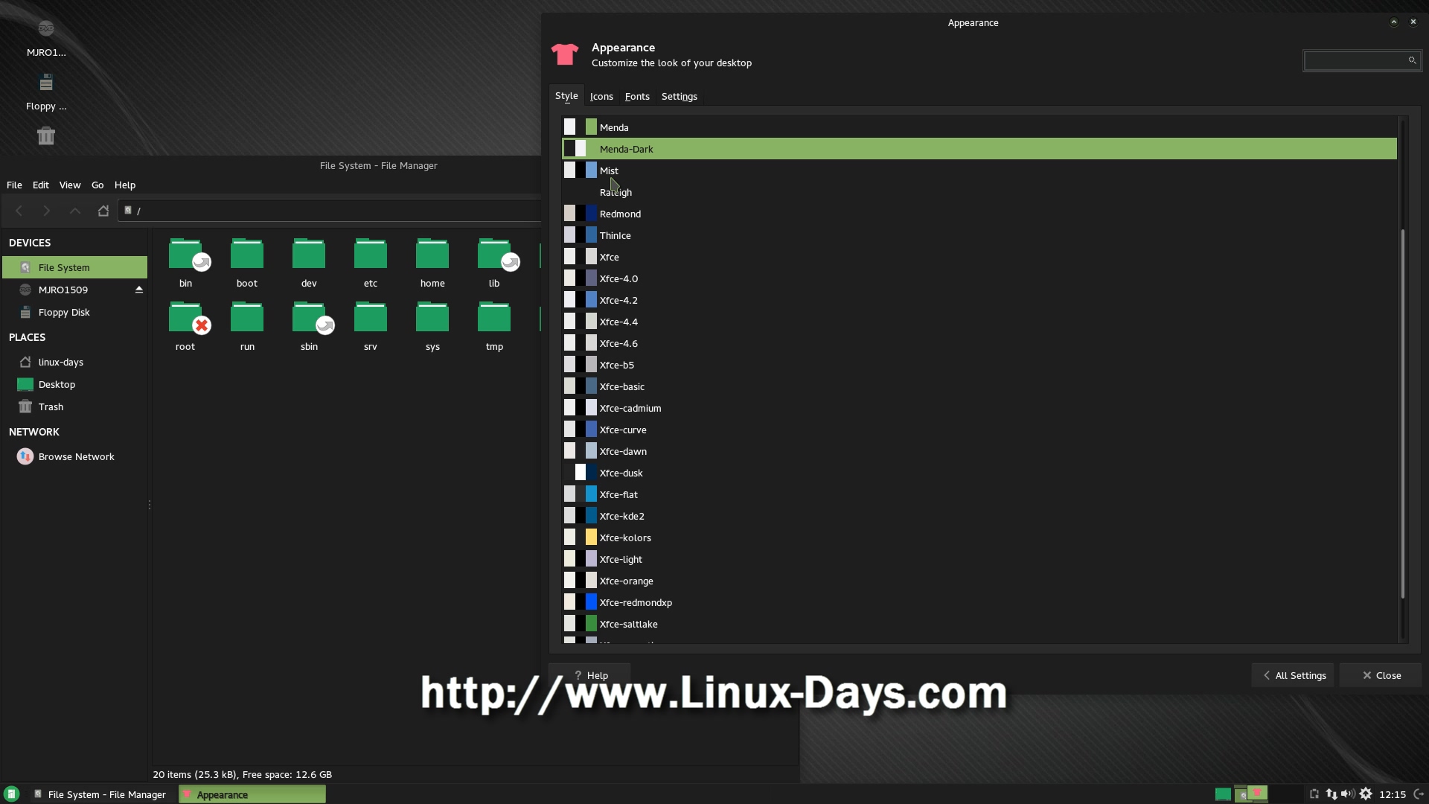
Task: Go forward in File Manager toolbar
Action: [x=47, y=211]
